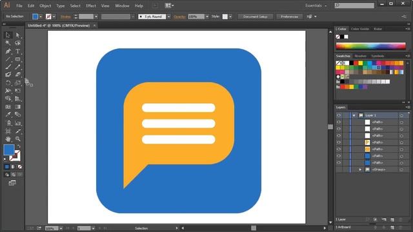
Task: Pick the Gradient tool
Action: click(17, 107)
